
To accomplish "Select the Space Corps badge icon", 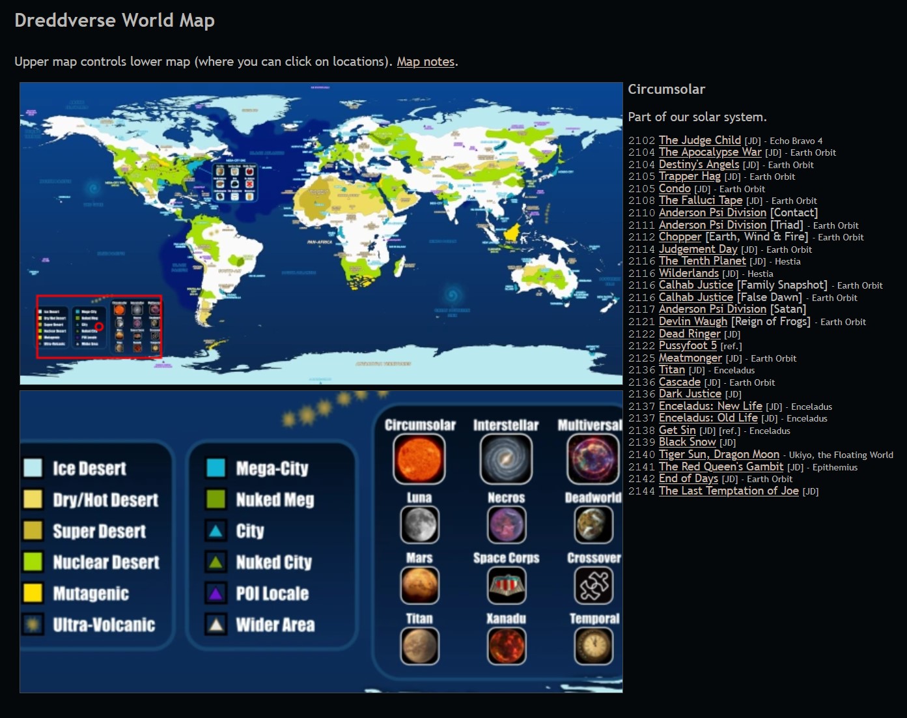I will point(506,586).
